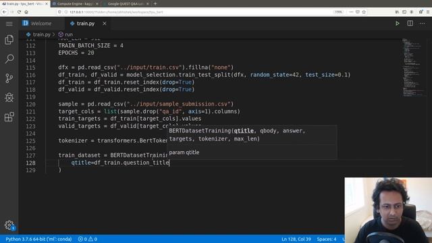Click random_state=42 in train_test_split call
This screenshot has height=243, width=432.
[x=275, y=75]
